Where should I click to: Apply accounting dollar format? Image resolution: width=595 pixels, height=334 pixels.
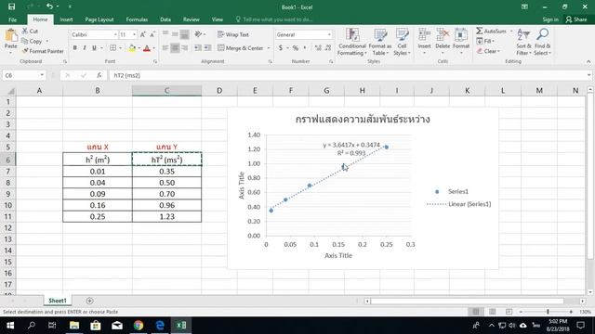[281, 48]
